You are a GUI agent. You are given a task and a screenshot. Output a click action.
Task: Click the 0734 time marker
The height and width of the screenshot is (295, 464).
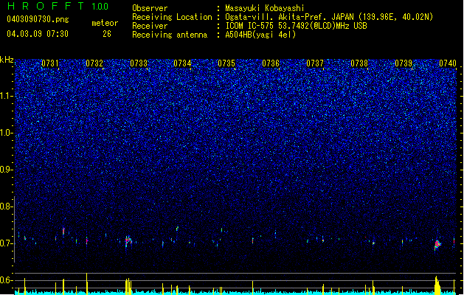coord(182,63)
